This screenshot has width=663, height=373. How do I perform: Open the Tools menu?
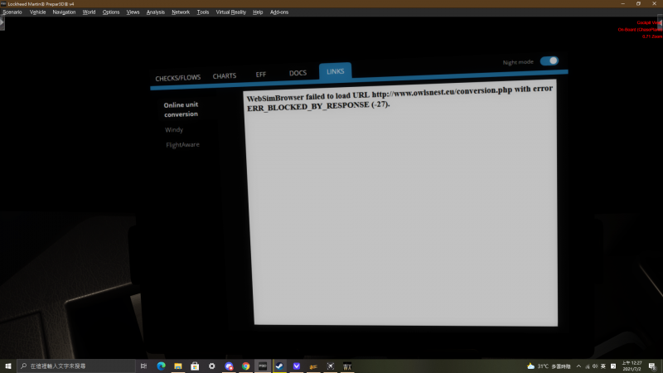tap(202, 12)
